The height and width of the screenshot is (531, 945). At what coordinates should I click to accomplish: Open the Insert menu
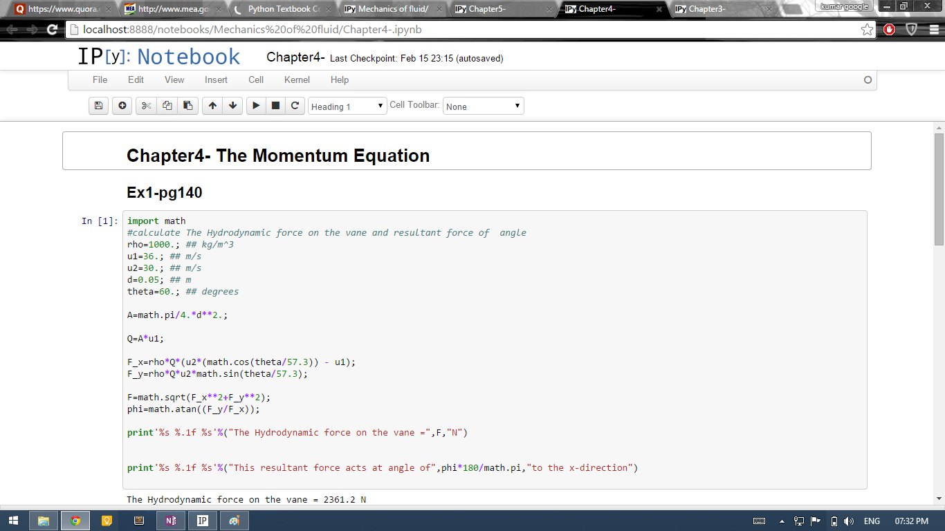pos(216,80)
